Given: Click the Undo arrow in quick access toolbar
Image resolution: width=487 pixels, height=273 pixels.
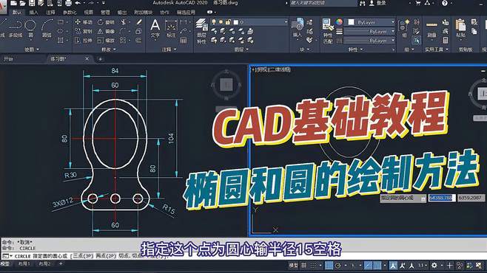Looking at the screenshot, I should [x=78, y=3].
